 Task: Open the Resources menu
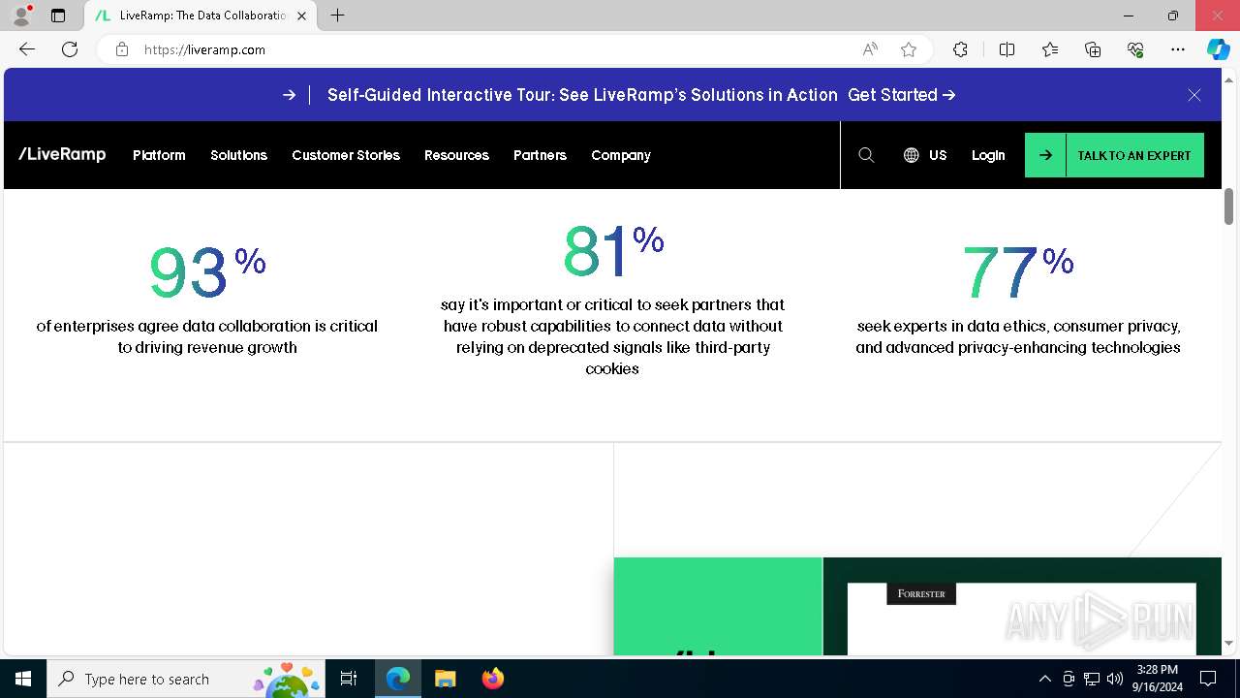tap(456, 155)
